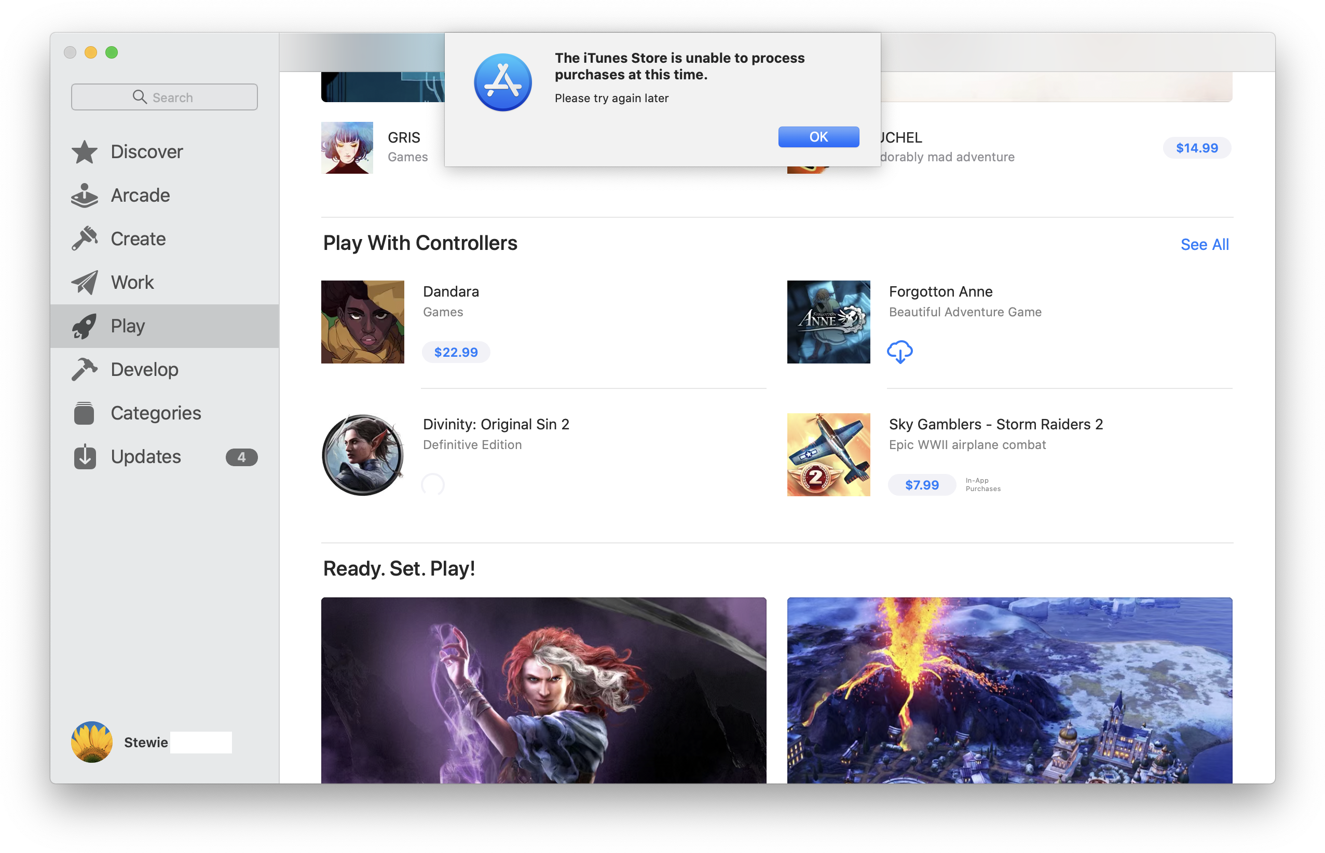Switch to the Work section
1325x853 pixels.
pyautogui.click(x=164, y=283)
